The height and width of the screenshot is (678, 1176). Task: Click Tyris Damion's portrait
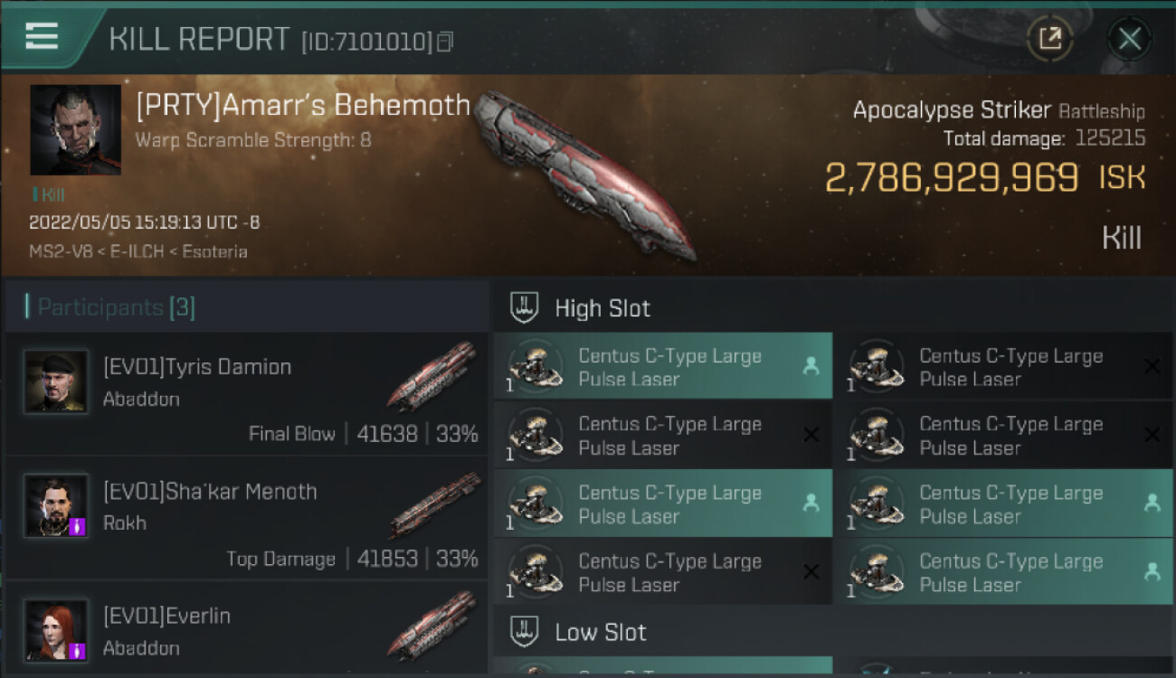click(56, 381)
